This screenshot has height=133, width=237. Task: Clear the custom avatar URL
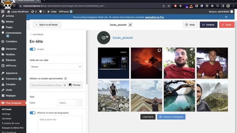(x=65, y=85)
